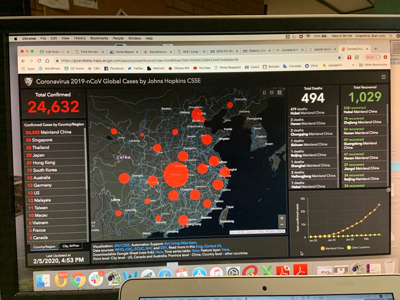
Task: Open System Preferences from the Dock
Action: coord(233,272)
